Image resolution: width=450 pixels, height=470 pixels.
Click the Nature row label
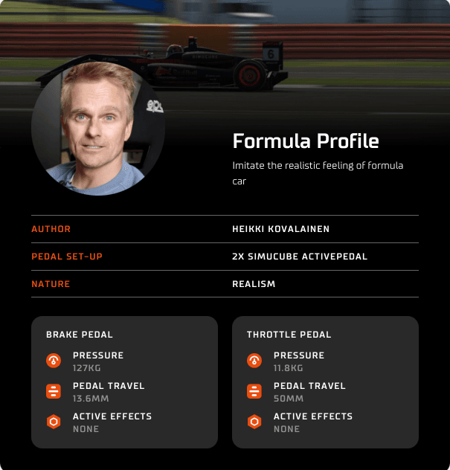(x=51, y=284)
